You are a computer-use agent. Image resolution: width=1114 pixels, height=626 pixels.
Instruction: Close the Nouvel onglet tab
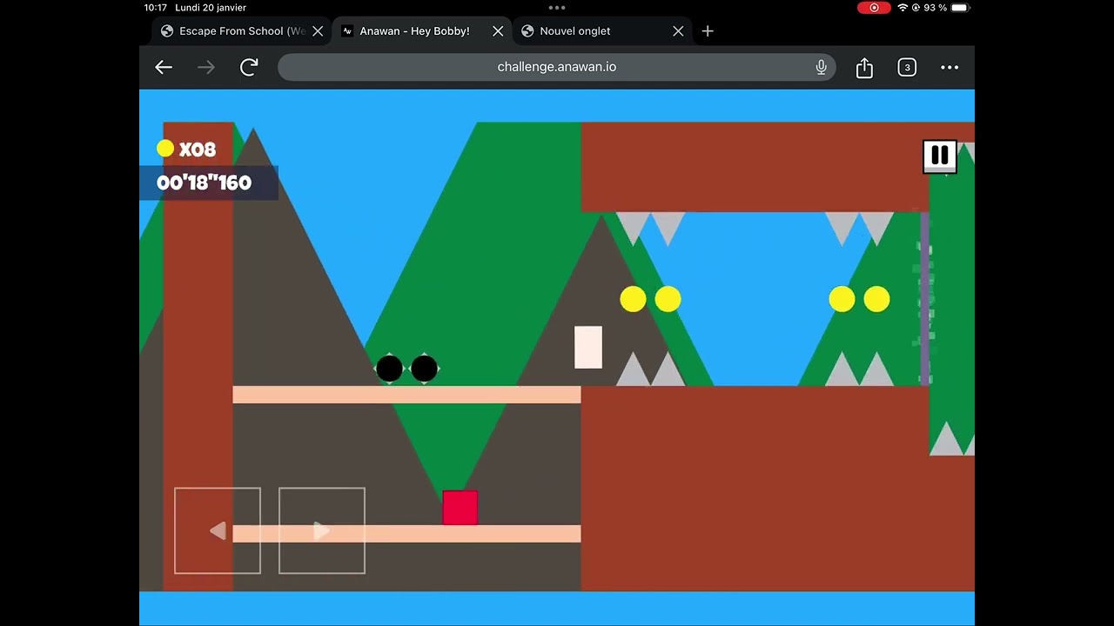coord(678,30)
